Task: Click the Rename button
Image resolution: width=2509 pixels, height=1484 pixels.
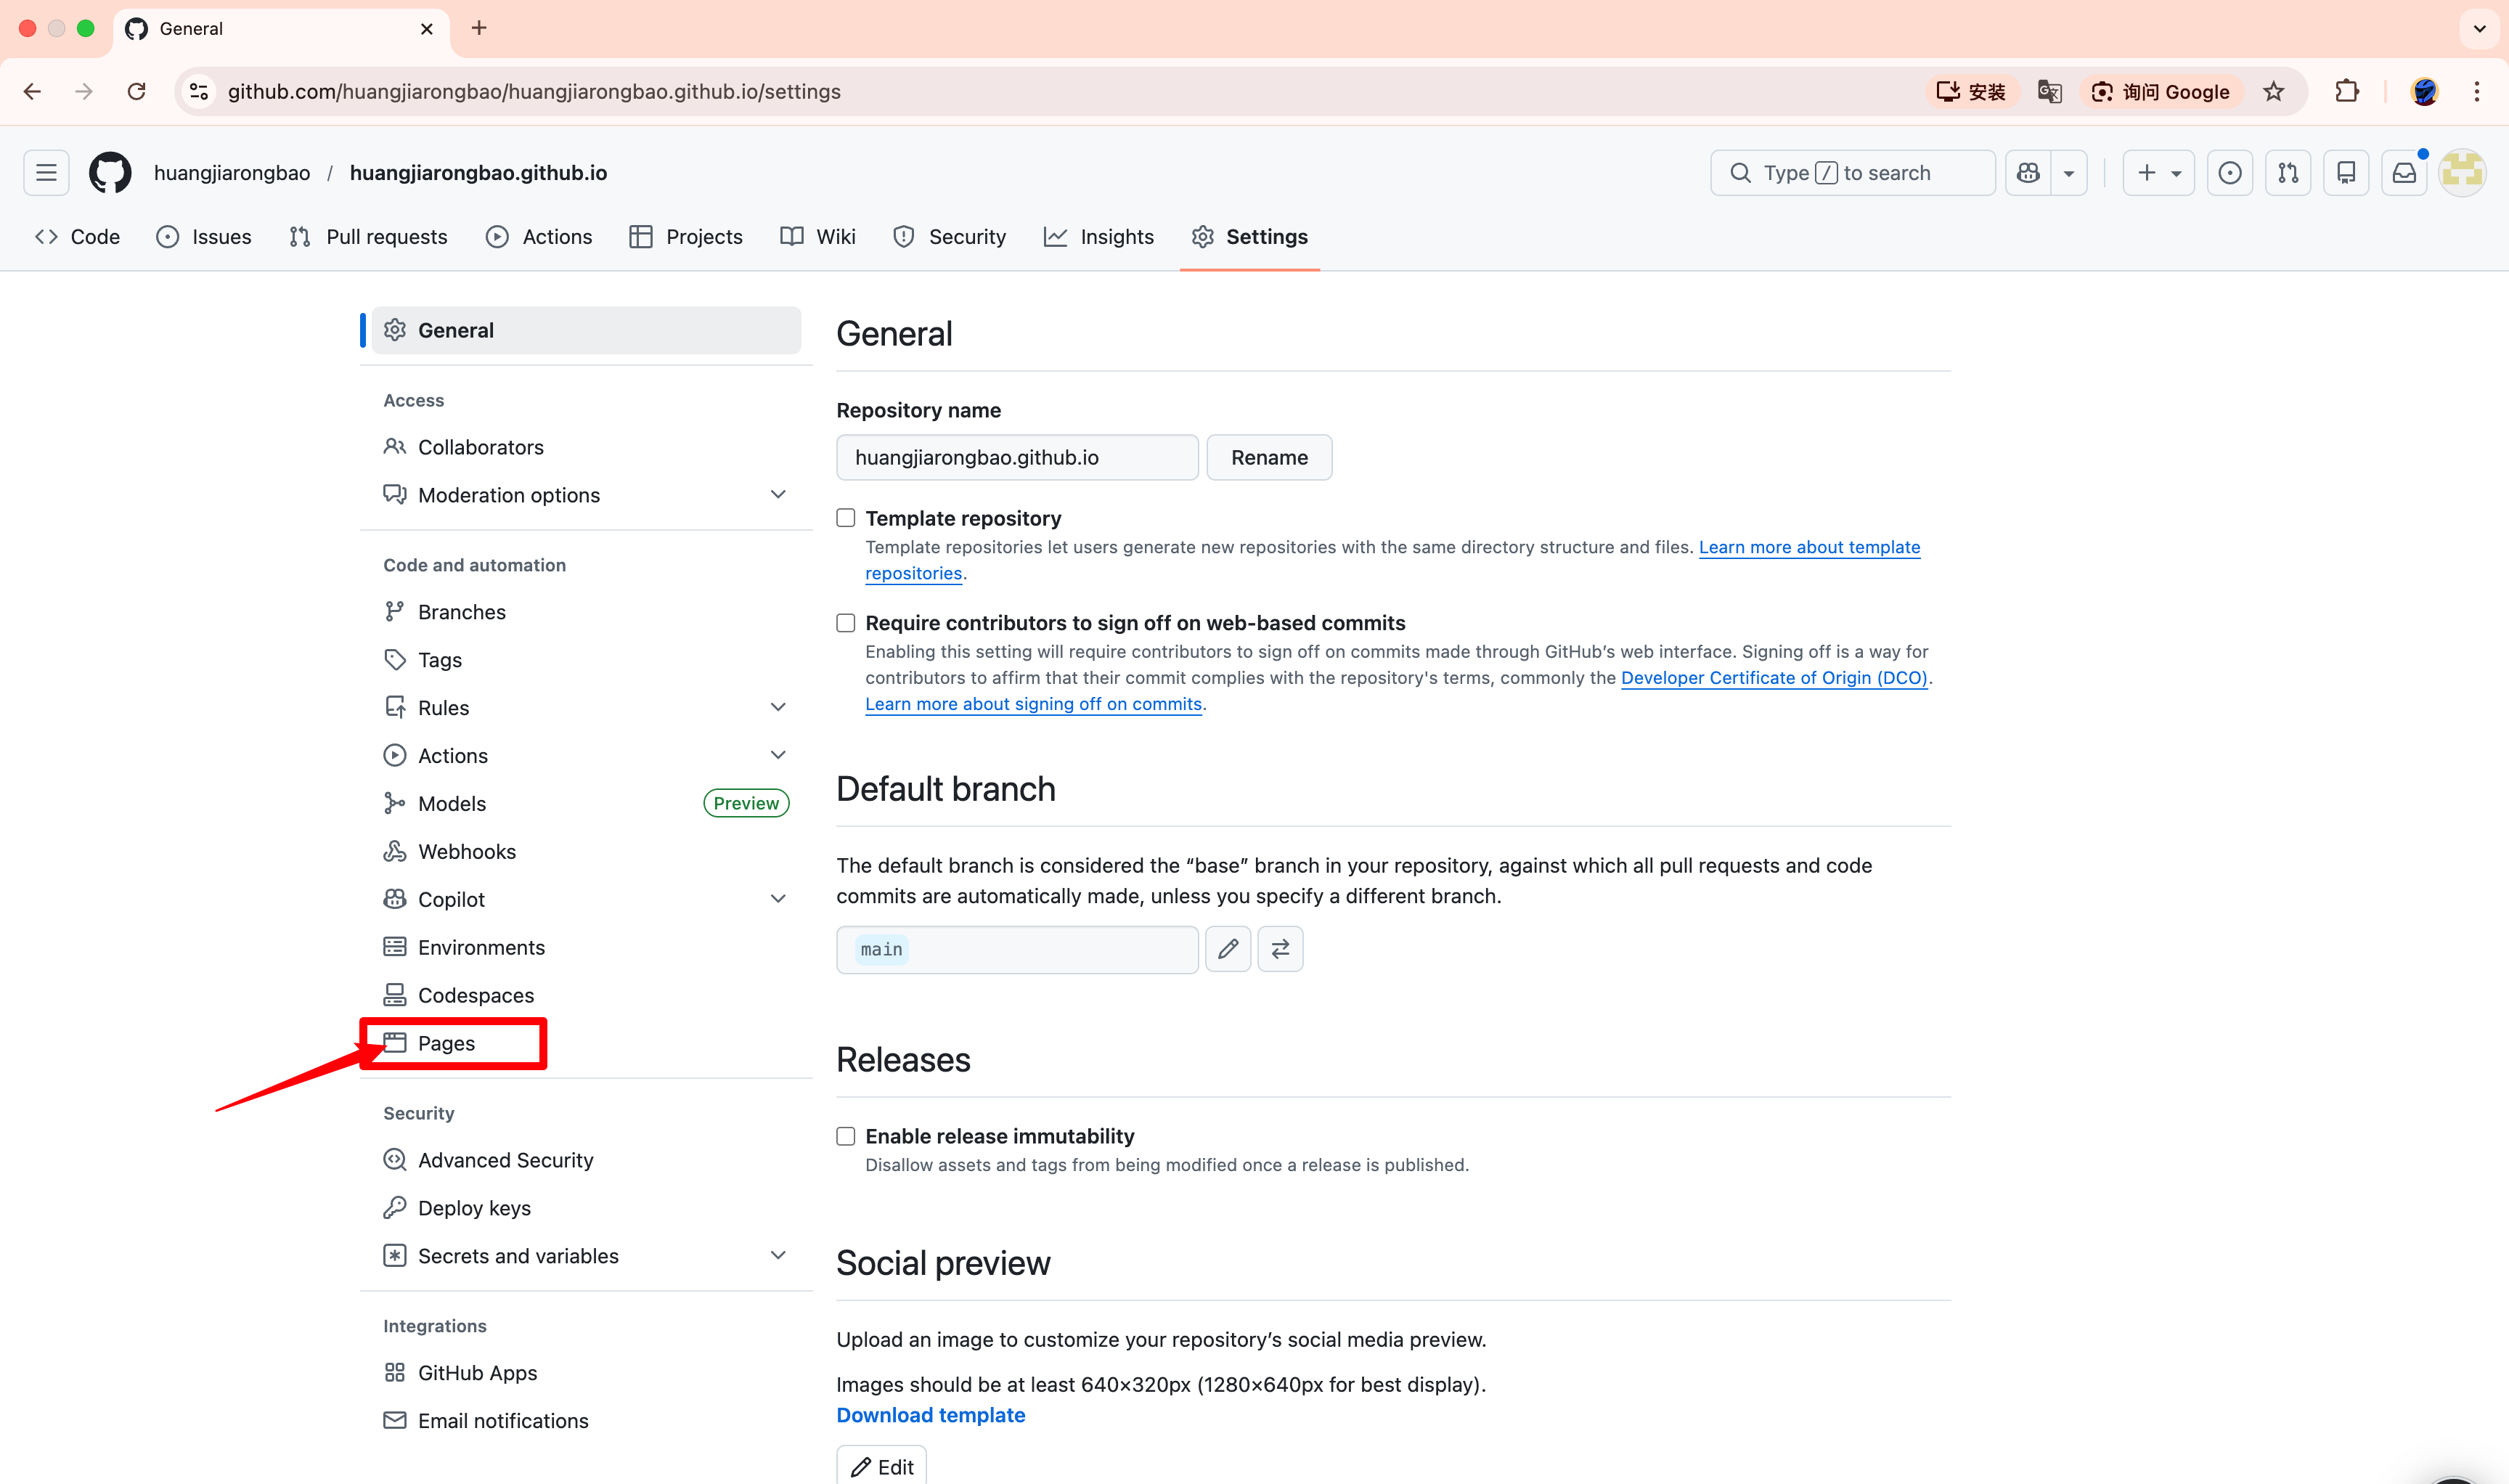Action: (x=1269, y=457)
